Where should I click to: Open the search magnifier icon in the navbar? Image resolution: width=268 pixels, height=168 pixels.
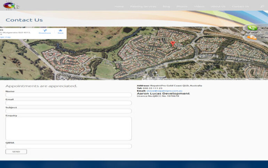262,7
